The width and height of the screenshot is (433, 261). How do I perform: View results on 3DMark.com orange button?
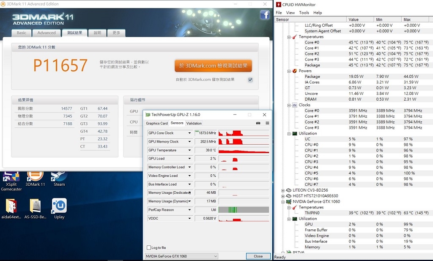tap(213, 66)
